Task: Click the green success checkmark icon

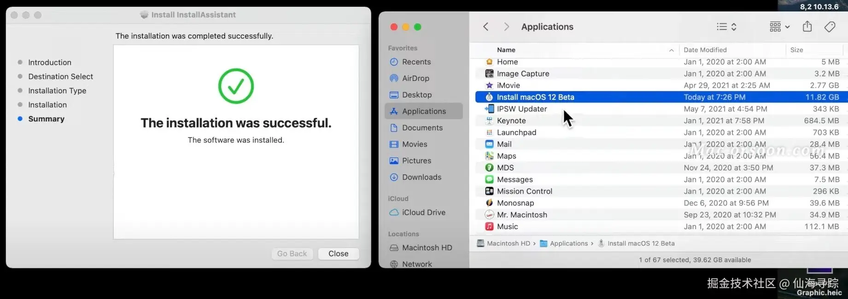Action: 236,86
